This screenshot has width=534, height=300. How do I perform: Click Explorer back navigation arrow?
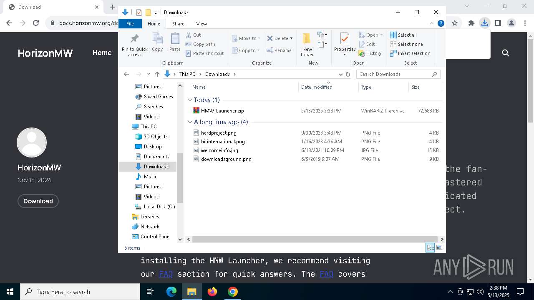126,74
